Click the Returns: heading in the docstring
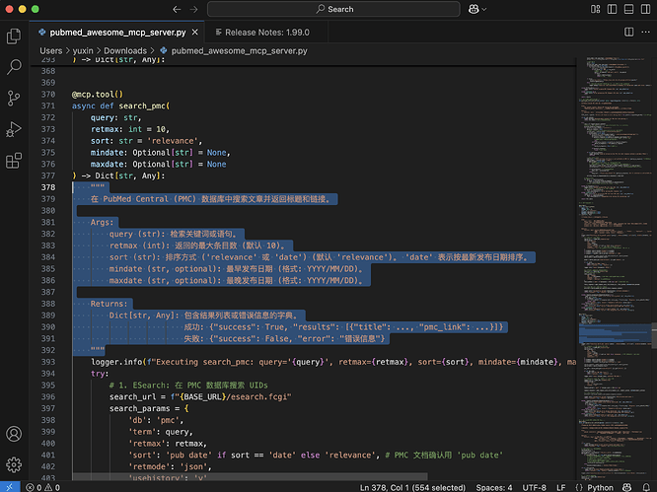This screenshot has width=657, height=492. 109,304
